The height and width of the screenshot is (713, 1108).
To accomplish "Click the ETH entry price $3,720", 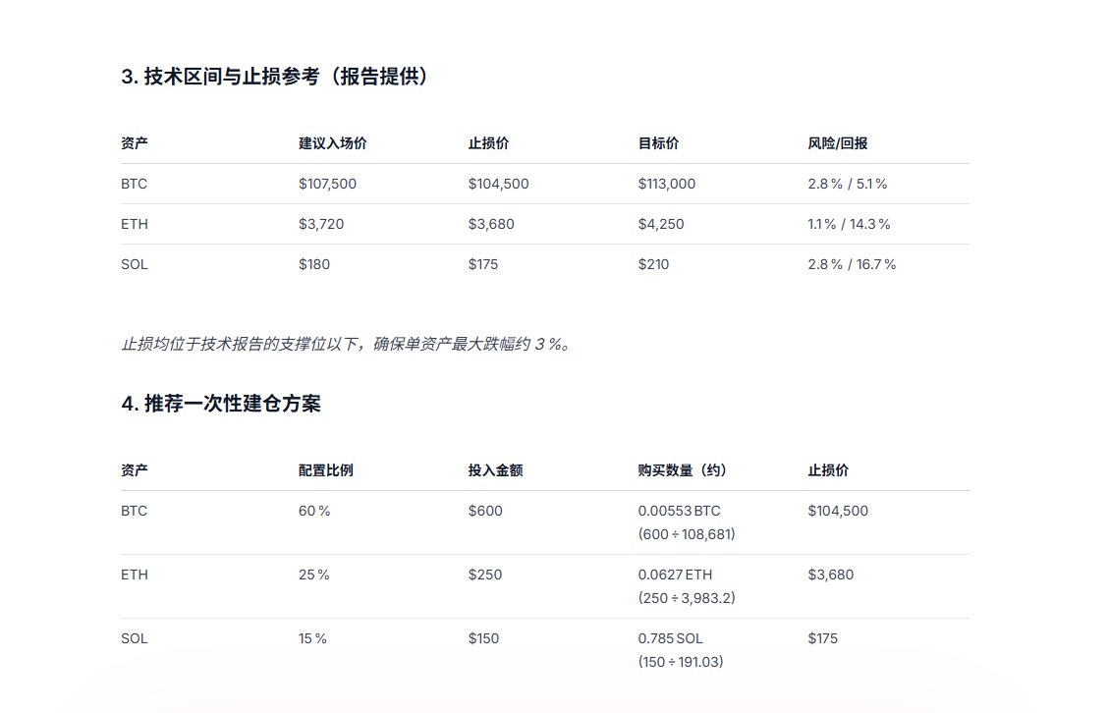I will (x=321, y=224).
